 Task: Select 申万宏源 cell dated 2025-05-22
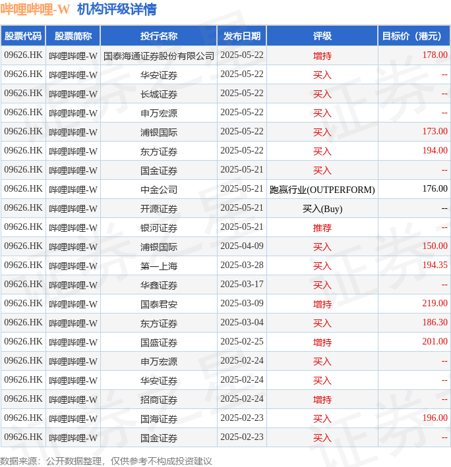(x=159, y=113)
